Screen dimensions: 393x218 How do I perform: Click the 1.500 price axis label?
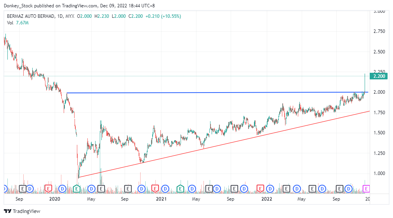click(379, 133)
